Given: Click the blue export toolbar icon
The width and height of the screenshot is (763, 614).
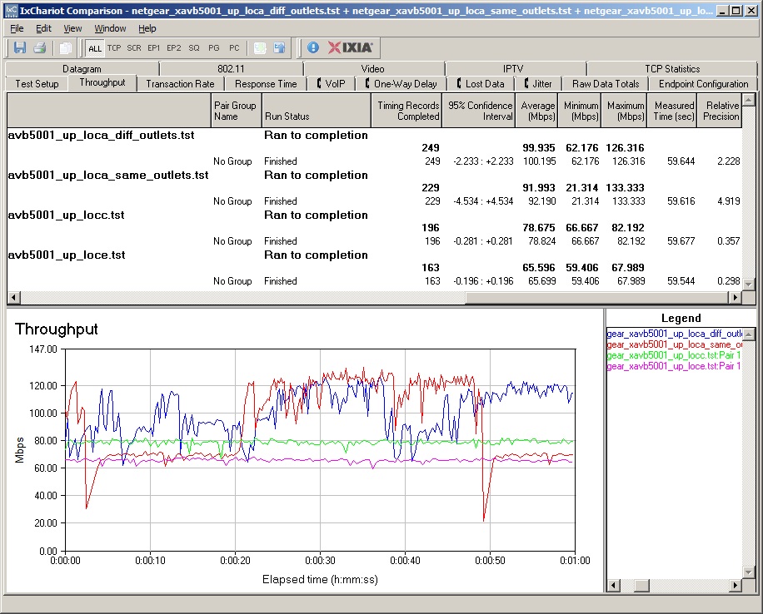Looking at the screenshot, I should [279, 47].
